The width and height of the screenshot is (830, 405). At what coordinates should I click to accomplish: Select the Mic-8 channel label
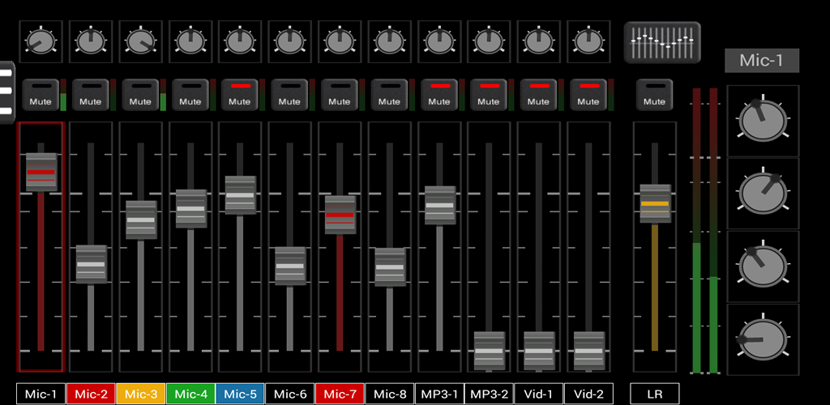click(389, 394)
